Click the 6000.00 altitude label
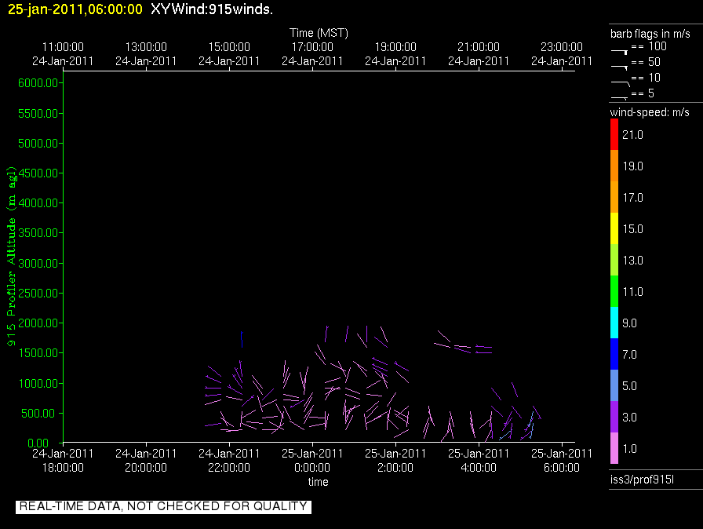Image resolution: width=703 pixels, height=529 pixels. click(38, 83)
